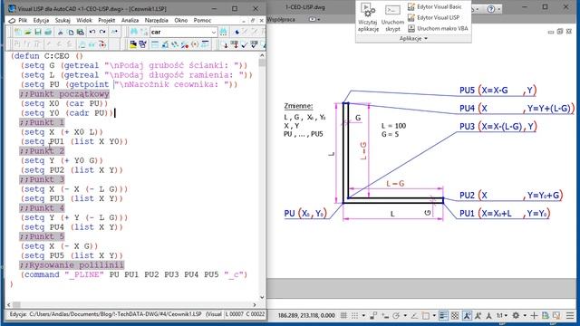This screenshot has width=580, height=326.
Task: Click the Print icon in Visual LISP toolbar
Action: (x=48, y=33)
